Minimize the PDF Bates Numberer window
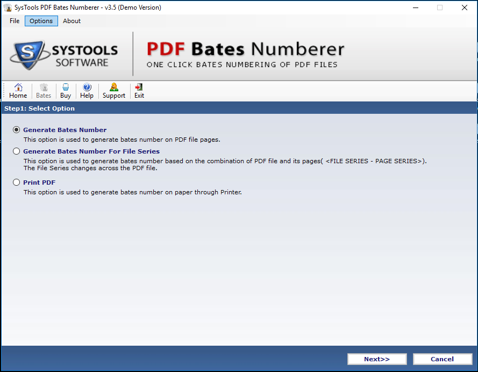The image size is (478, 372). 416,8
